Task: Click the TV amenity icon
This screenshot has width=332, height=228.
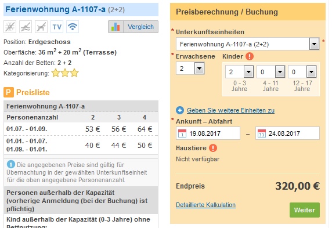Action: coord(57,27)
